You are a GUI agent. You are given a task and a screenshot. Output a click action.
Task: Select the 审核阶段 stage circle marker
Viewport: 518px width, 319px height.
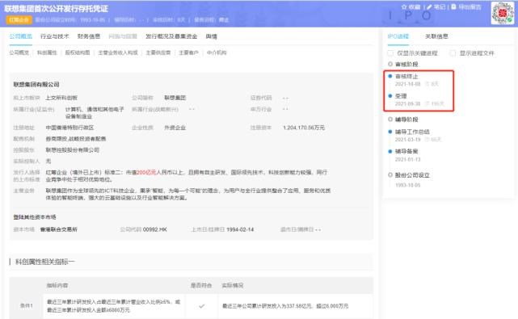click(x=390, y=64)
